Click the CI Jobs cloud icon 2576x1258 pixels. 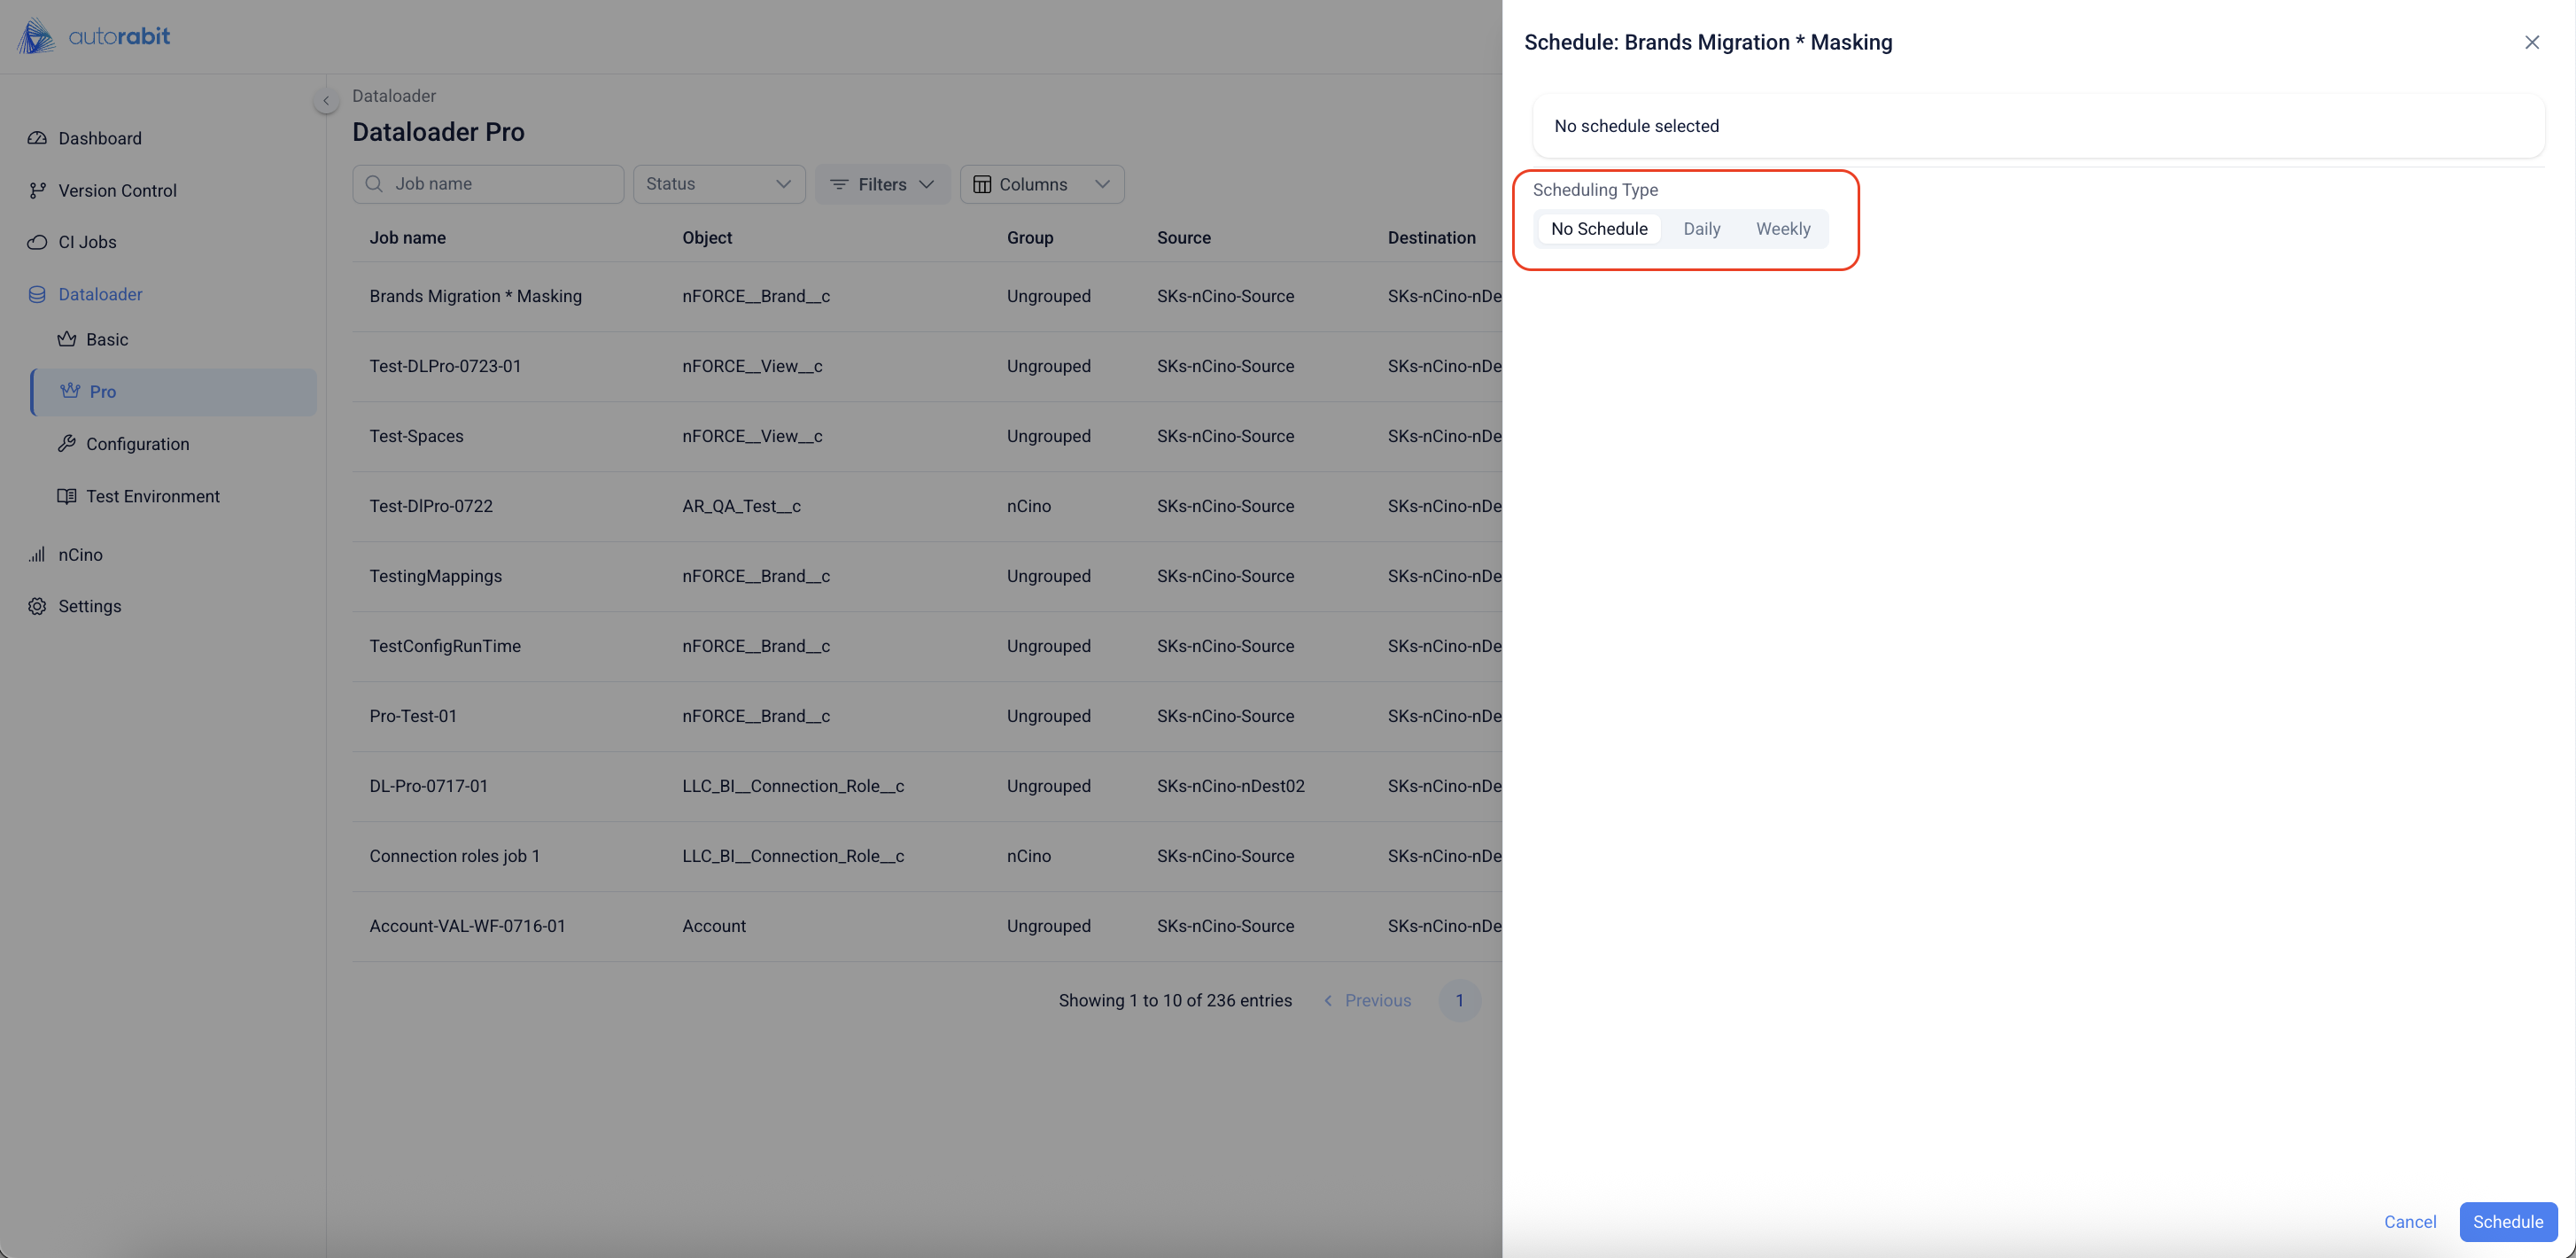point(37,242)
